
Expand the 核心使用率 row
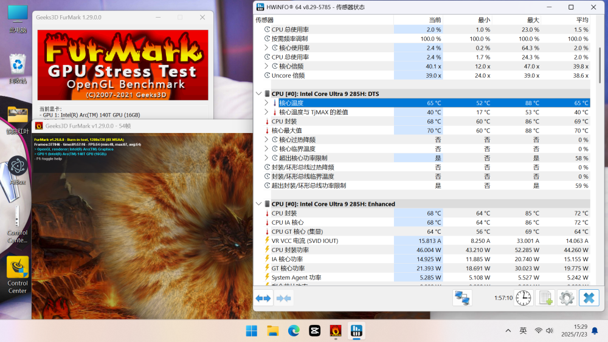tap(266, 47)
